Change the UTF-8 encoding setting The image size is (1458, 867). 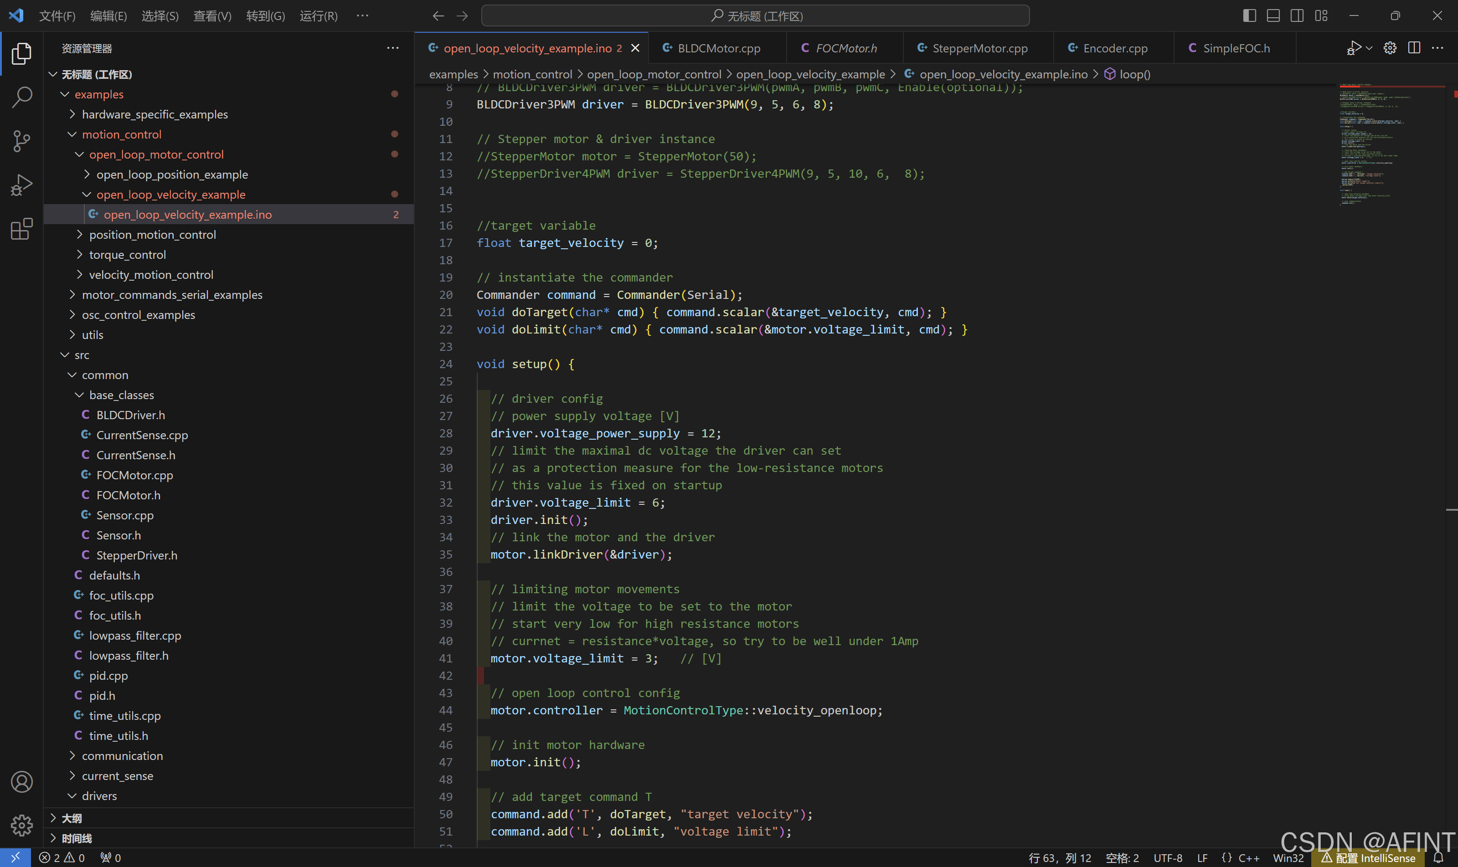1168,857
